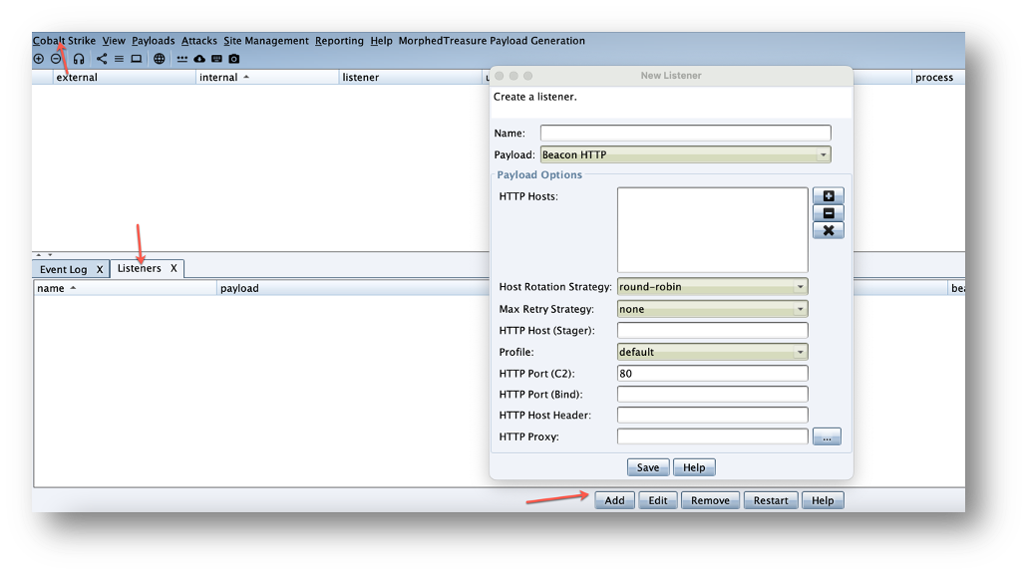The width and height of the screenshot is (1027, 574).
Task: Open the Profile default dropdown
Action: click(712, 352)
